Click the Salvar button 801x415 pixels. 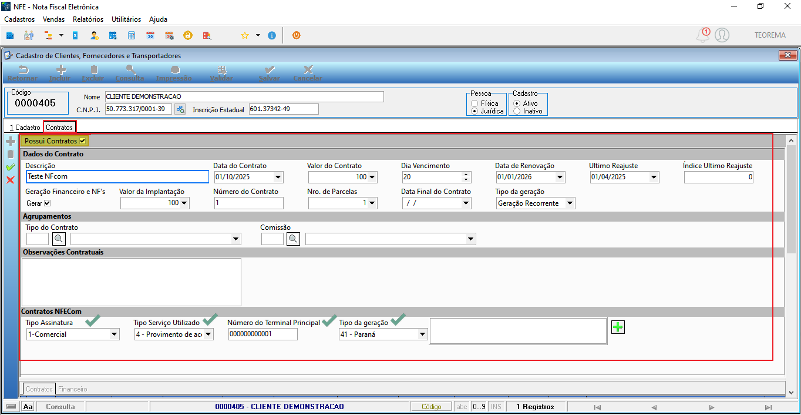[269, 74]
